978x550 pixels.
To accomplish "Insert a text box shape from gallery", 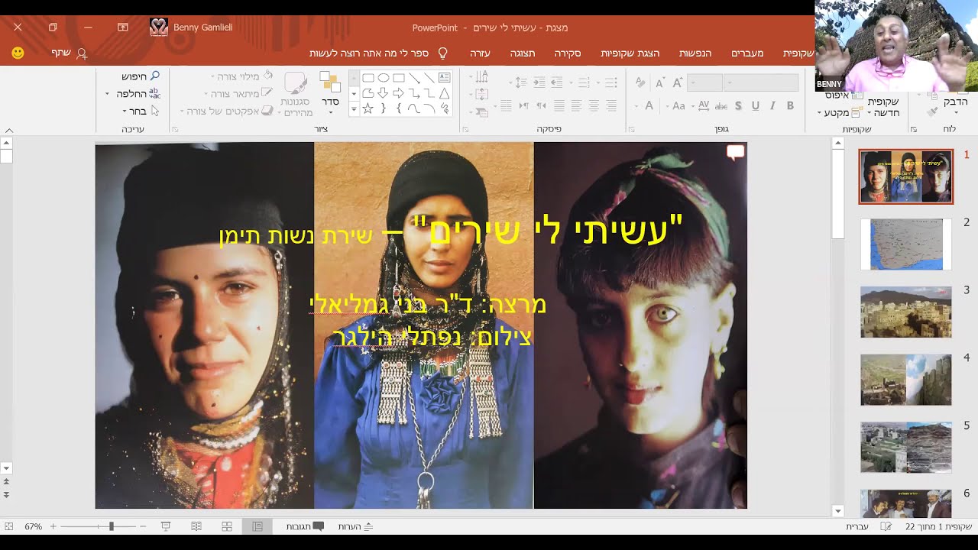I will pyautogui.click(x=445, y=78).
